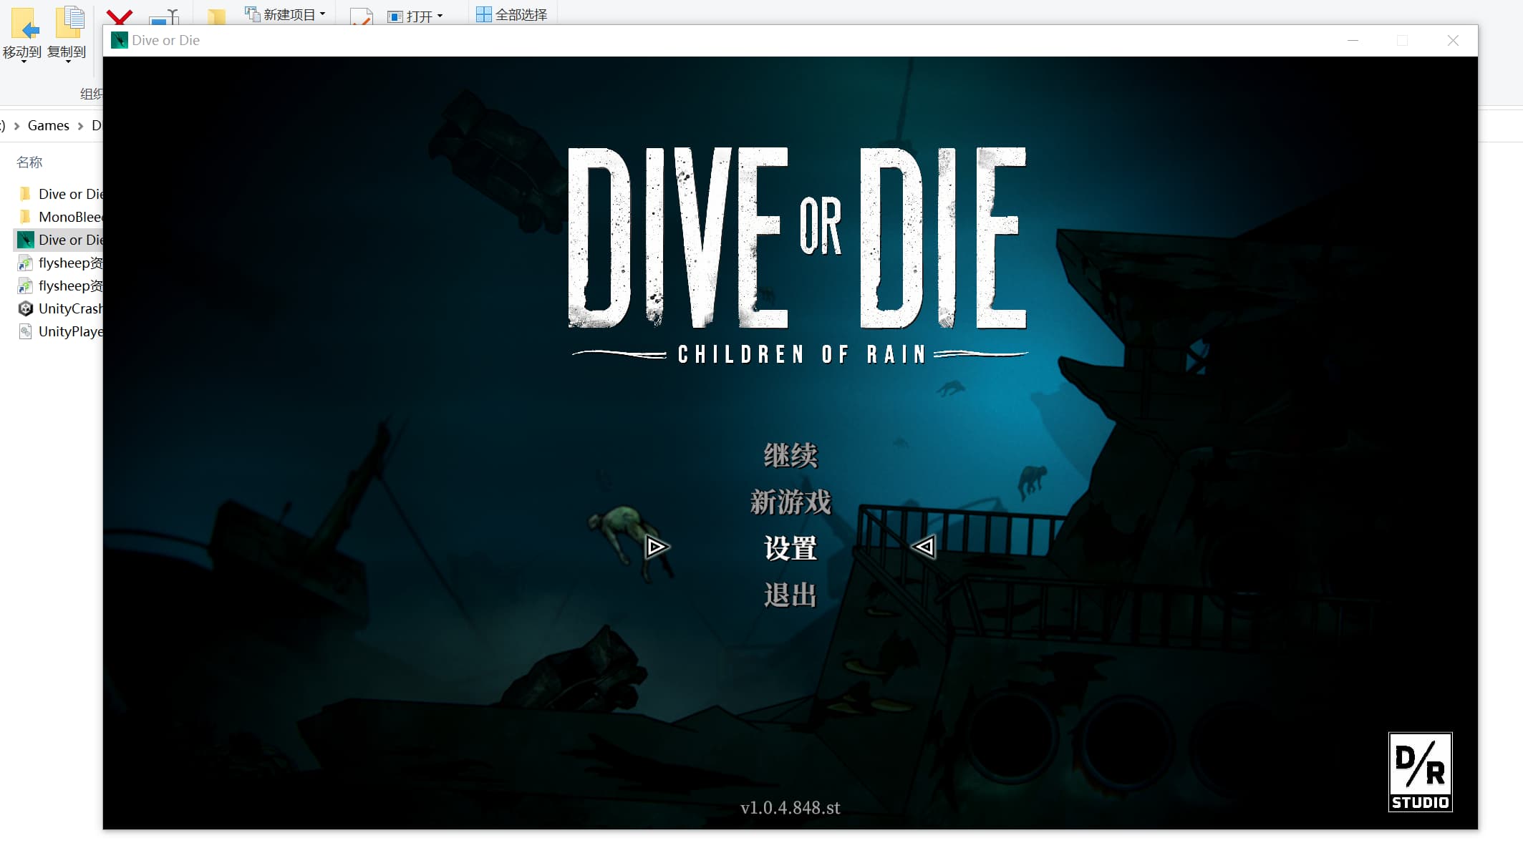Minimize the Dive or Die game window
Viewport: 1523px width, 848px height.
pyautogui.click(x=1353, y=40)
